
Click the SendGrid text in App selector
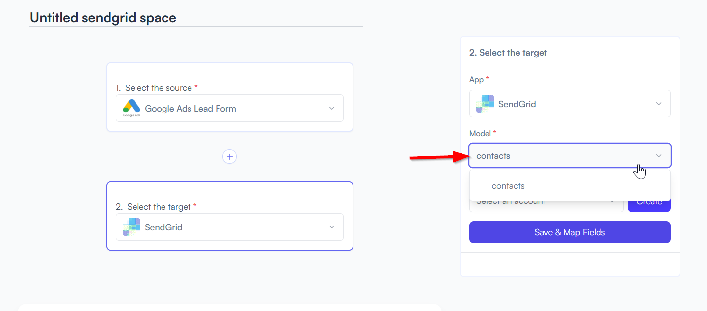point(517,104)
